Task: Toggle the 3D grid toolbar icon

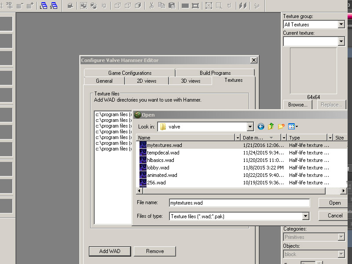Action: tap(10, 5)
